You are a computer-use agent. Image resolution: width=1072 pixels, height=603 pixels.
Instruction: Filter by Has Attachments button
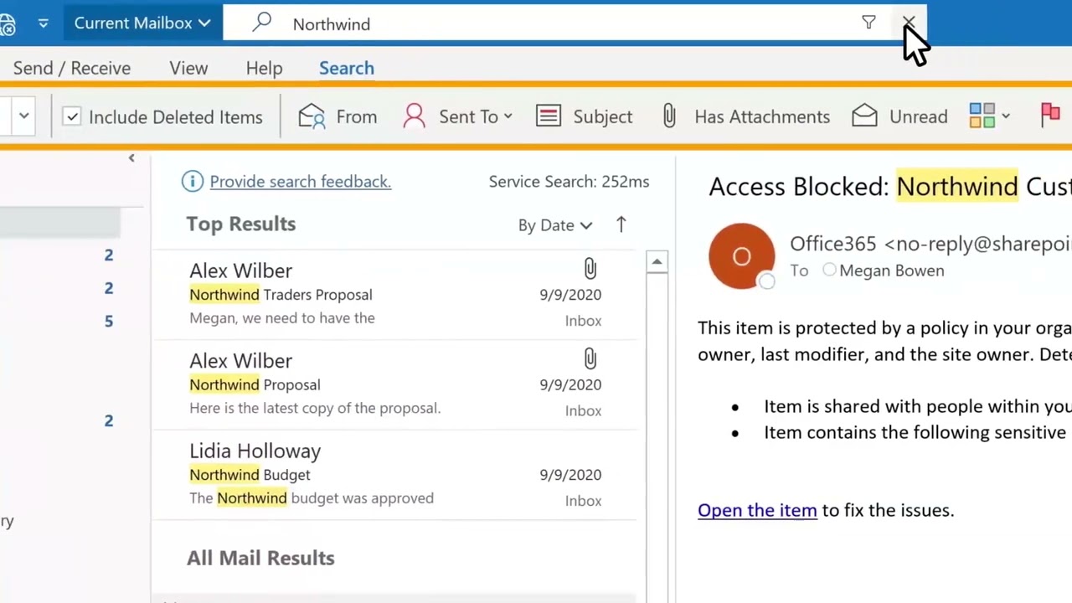point(745,116)
